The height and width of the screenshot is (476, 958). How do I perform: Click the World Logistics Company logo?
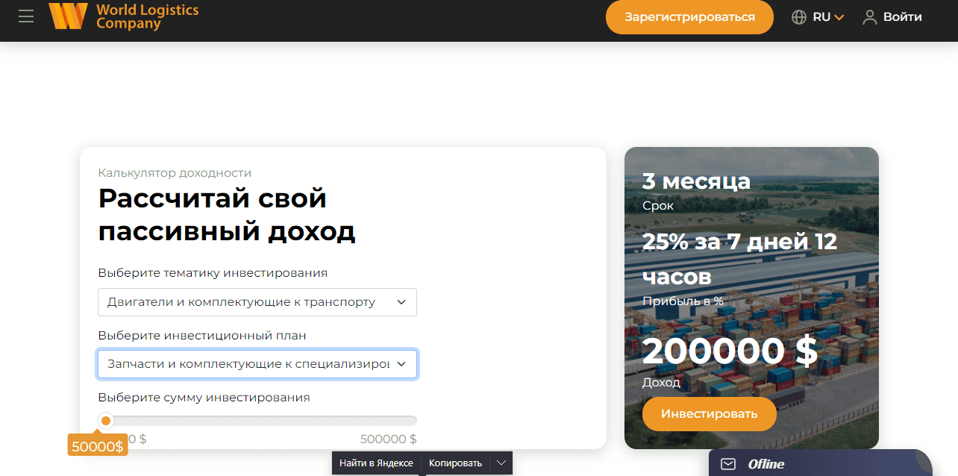(123, 16)
